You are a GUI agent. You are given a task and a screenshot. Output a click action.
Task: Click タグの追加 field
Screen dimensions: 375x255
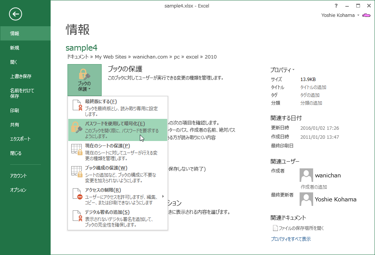(310, 95)
